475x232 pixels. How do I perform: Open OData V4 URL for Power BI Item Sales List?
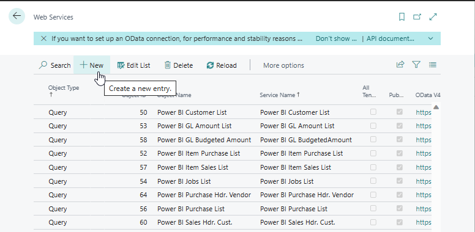click(x=424, y=167)
